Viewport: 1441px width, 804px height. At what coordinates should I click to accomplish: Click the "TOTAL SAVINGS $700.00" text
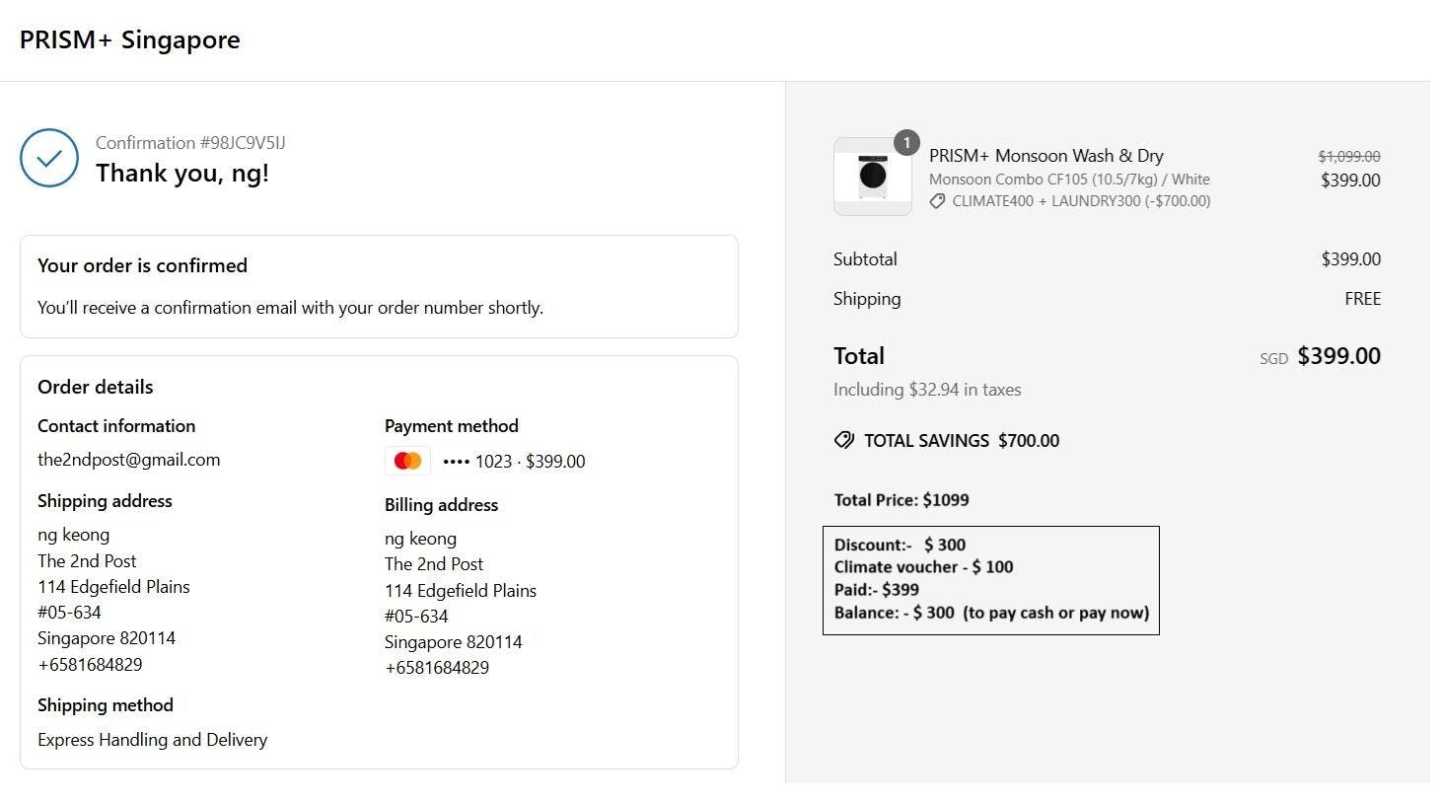(962, 441)
